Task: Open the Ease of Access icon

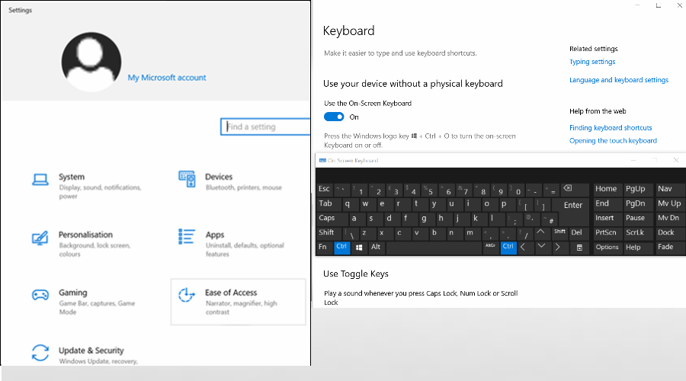Action: click(187, 295)
